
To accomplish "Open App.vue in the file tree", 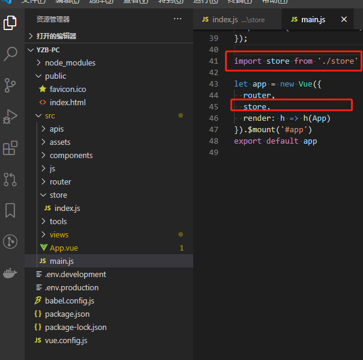I will (x=64, y=248).
